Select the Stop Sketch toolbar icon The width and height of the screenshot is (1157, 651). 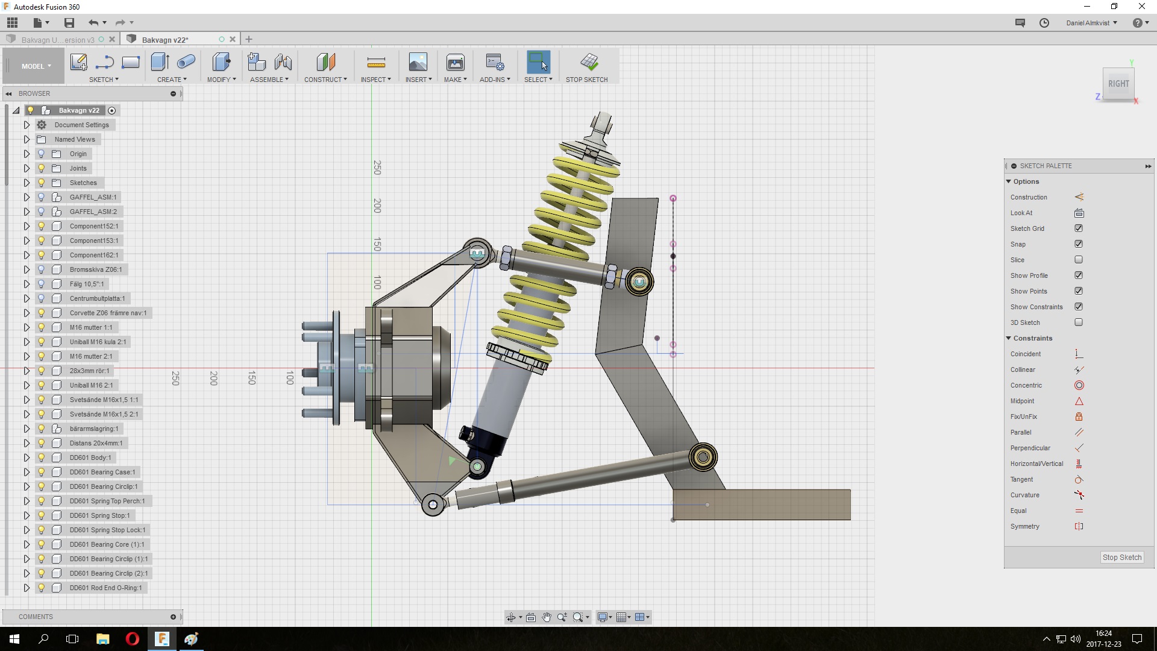589,62
